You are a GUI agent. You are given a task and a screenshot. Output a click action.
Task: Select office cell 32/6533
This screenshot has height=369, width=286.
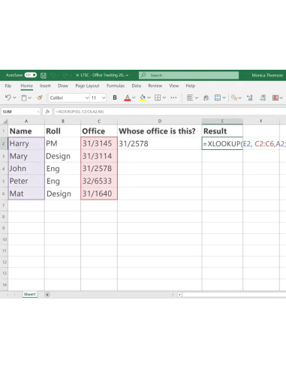coord(99,181)
